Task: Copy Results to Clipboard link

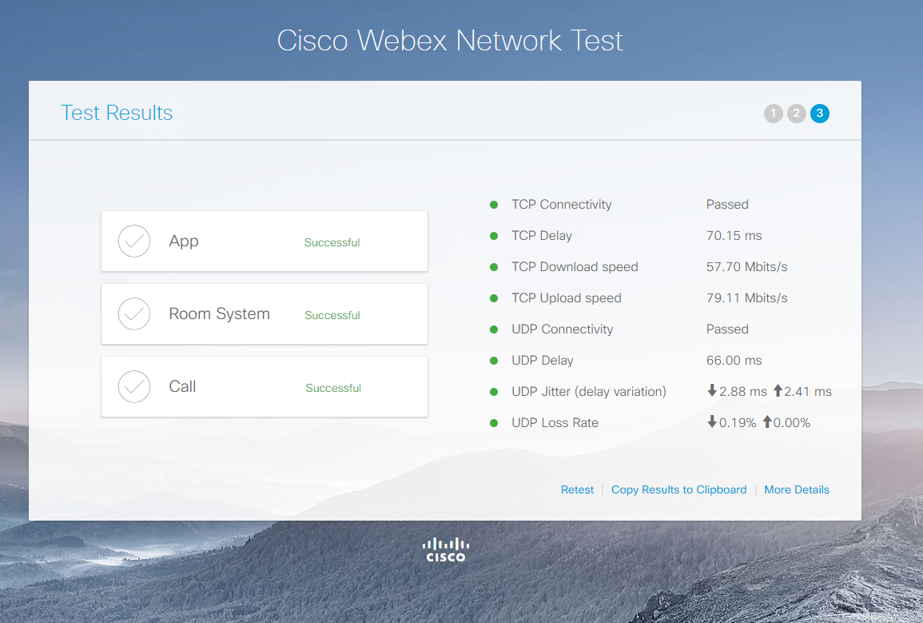Action: pos(678,490)
